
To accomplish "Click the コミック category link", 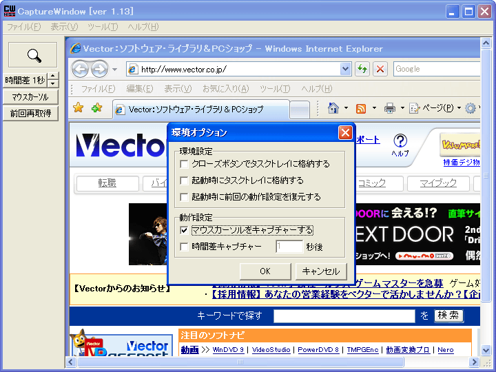I will tap(372, 183).
